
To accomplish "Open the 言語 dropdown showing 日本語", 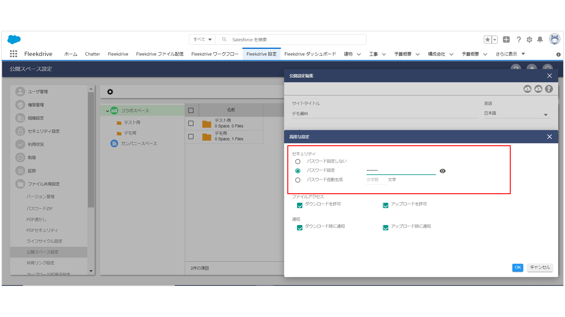I will coord(516,114).
